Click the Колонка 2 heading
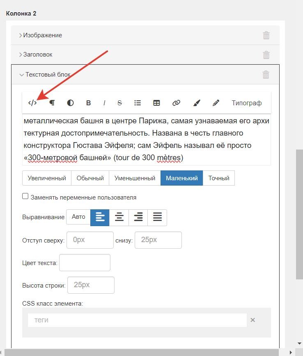The image size is (303, 356). coord(21,14)
